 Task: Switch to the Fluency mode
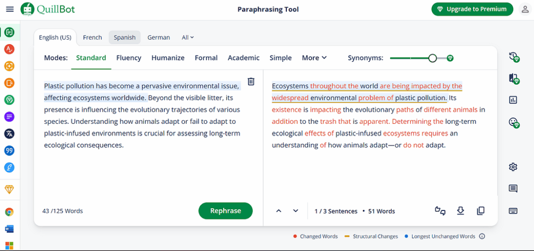point(129,58)
